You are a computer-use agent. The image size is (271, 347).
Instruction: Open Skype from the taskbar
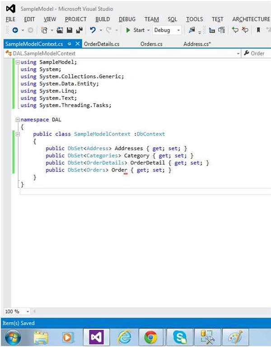pyautogui.click(x=180, y=338)
